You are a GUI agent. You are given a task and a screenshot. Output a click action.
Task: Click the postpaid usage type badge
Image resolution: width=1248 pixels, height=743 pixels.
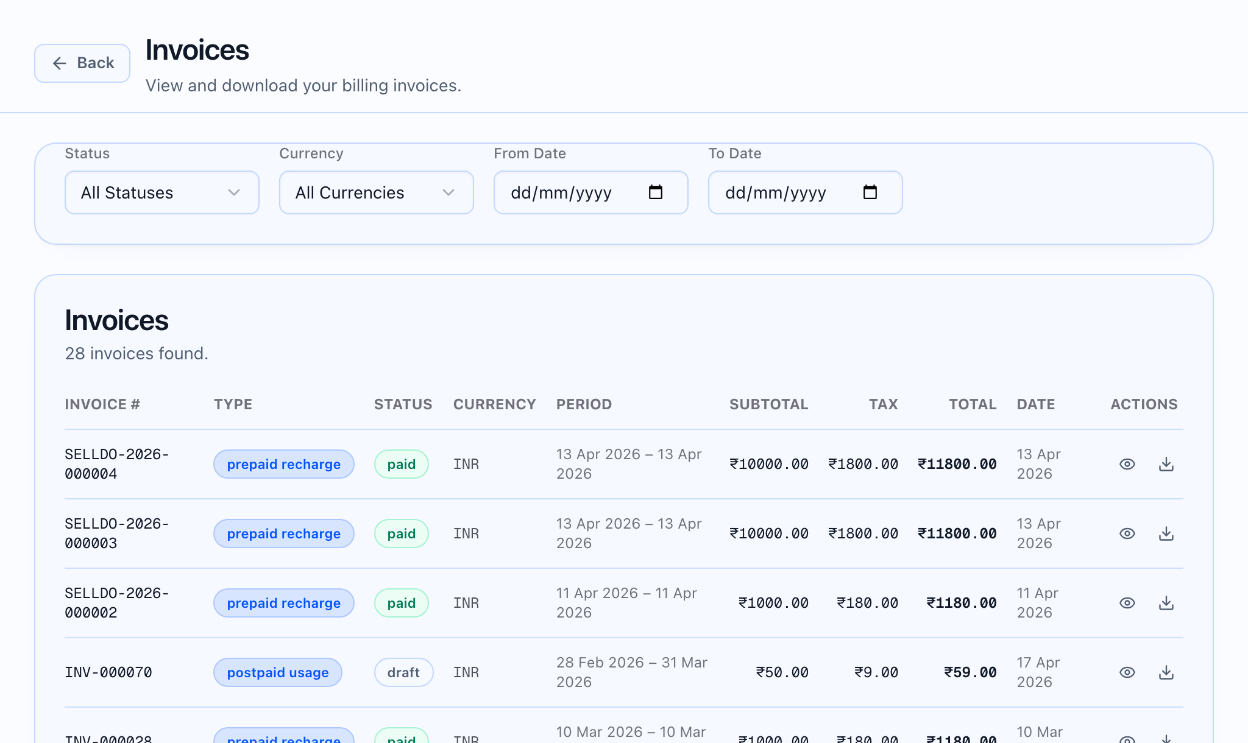278,672
